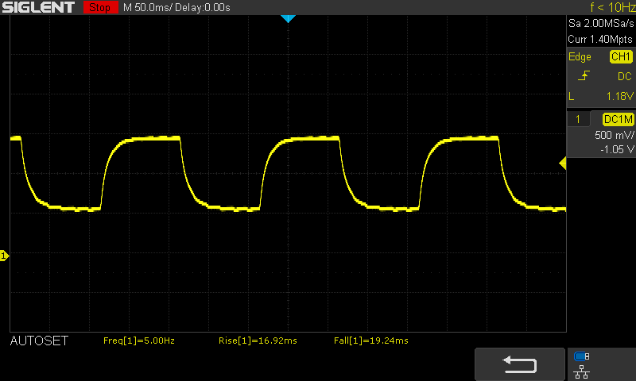
Task: Click the Freq[1]=5.00Hz measurement
Action: 139,341
